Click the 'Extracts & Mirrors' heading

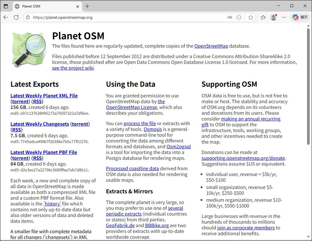(129, 191)
